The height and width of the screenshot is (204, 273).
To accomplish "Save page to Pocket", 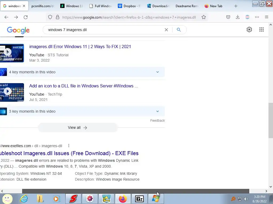I will point(228,17).
